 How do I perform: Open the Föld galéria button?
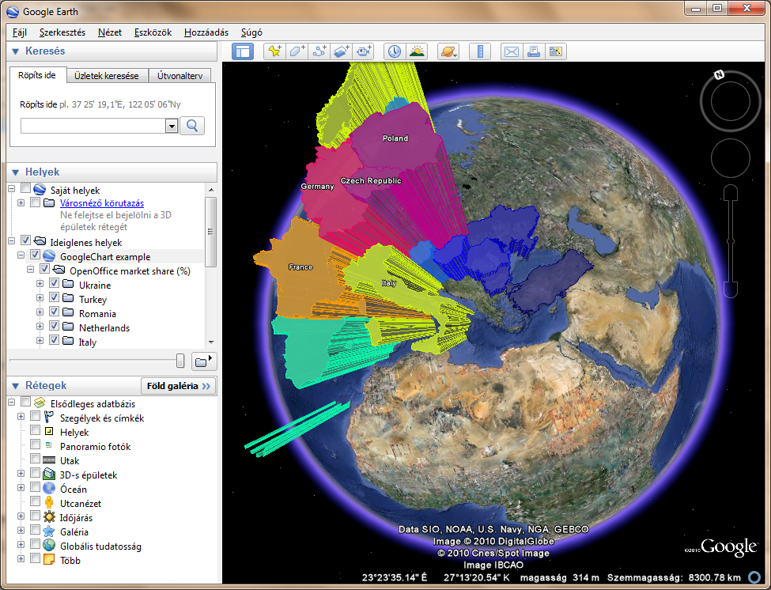[179, 386]
